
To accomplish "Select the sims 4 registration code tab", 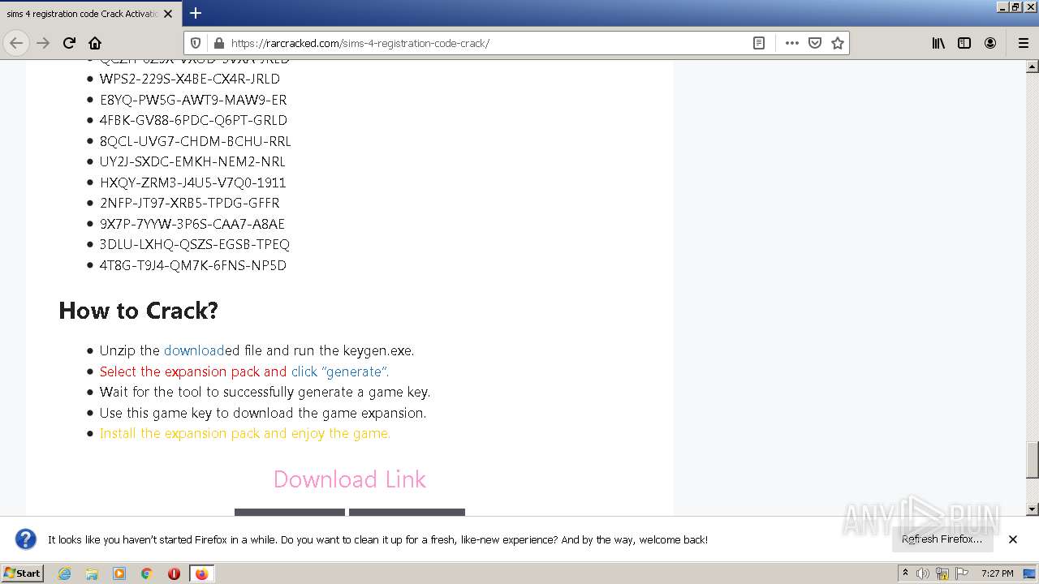I will tap(89, 14).
